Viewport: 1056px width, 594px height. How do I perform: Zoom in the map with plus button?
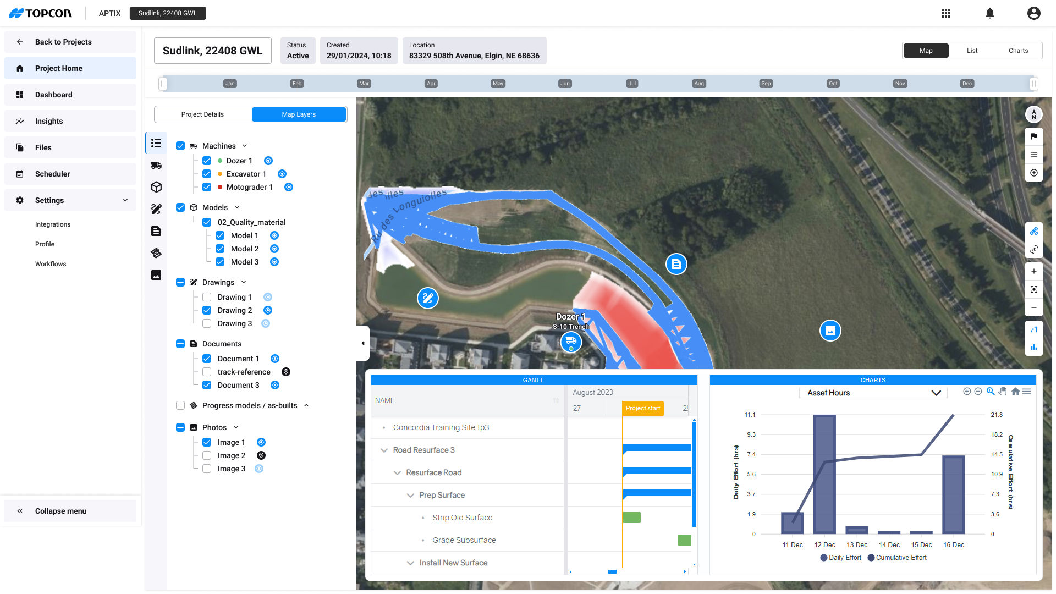[1034, 271]
